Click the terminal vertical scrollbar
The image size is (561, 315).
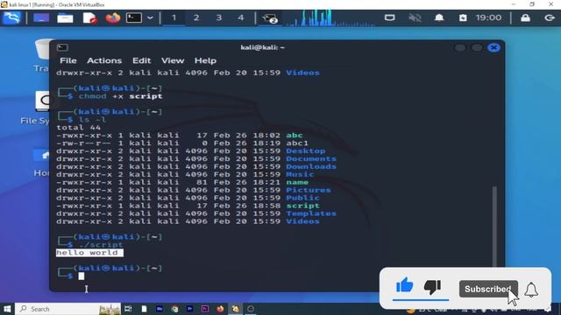tap(494, 226)
